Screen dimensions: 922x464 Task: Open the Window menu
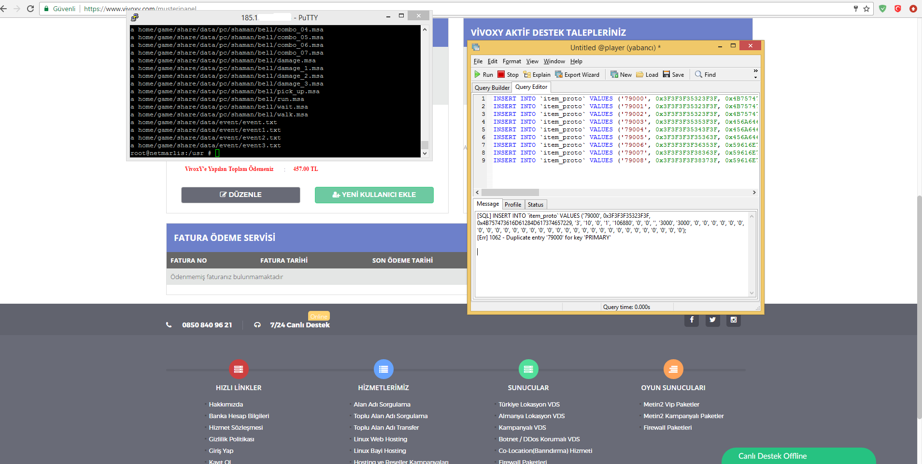point(554,61)
